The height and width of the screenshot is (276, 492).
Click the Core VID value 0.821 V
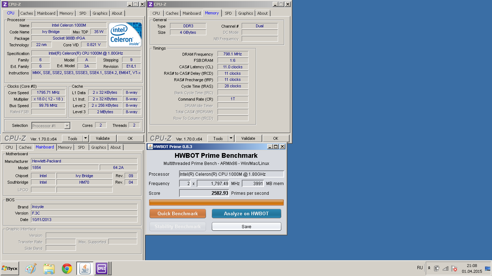[94, 45]
